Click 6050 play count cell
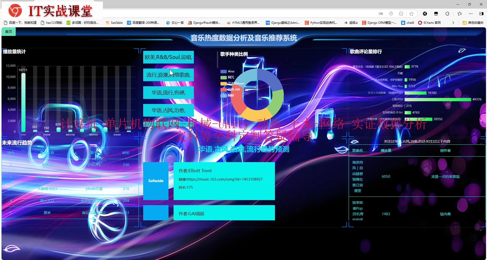The height and width of the screenshot is (260, 487). point(386,177)
